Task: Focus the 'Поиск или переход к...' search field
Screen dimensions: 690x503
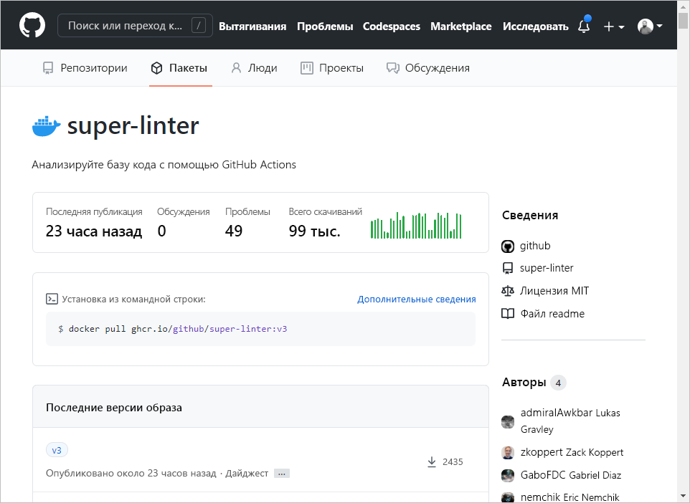Action: click(x=135, y=26)
